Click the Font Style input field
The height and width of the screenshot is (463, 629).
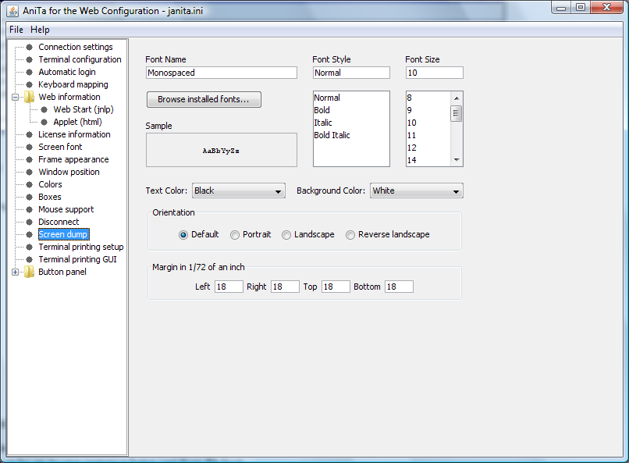(351, 73)
